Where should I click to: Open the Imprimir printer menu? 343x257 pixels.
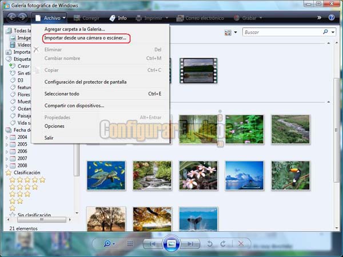tap(152, 18)
